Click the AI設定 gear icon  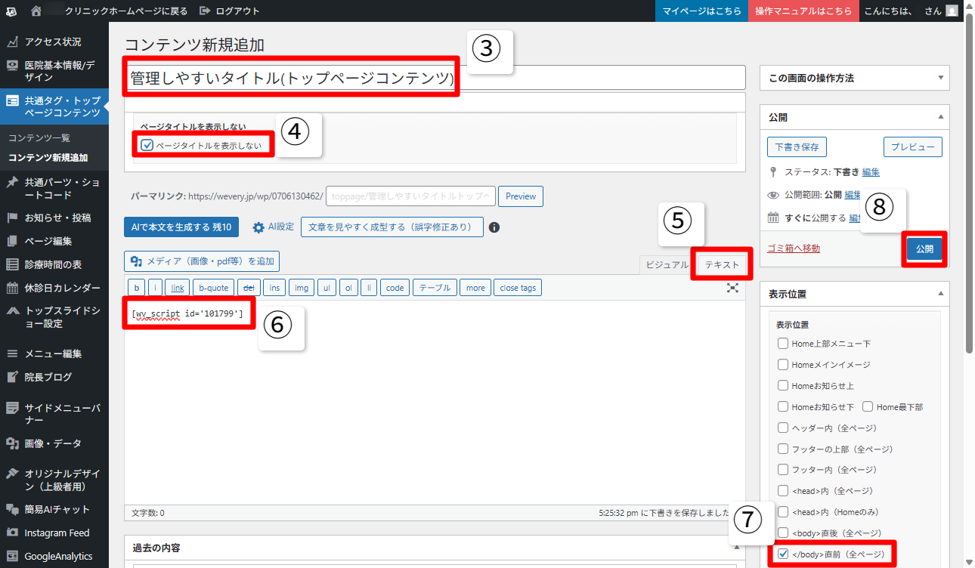click(x=258, y=227)
